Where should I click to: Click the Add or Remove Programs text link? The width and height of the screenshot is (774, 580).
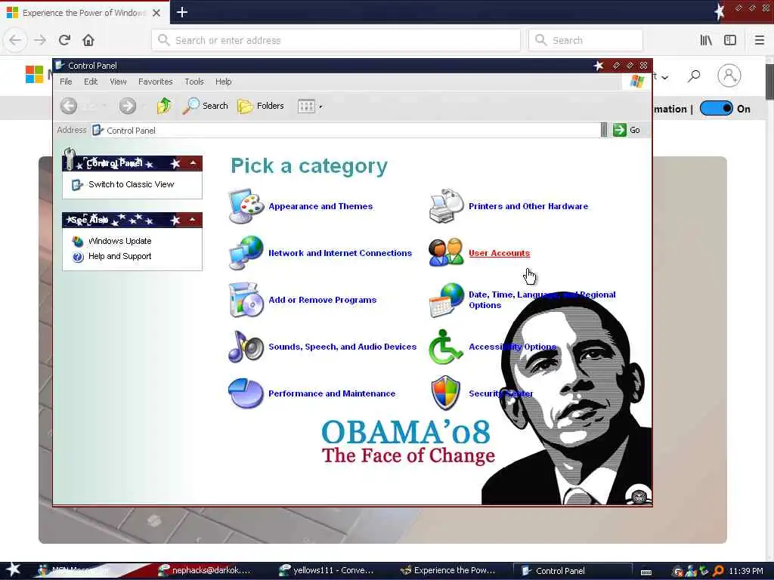point(322,300)
